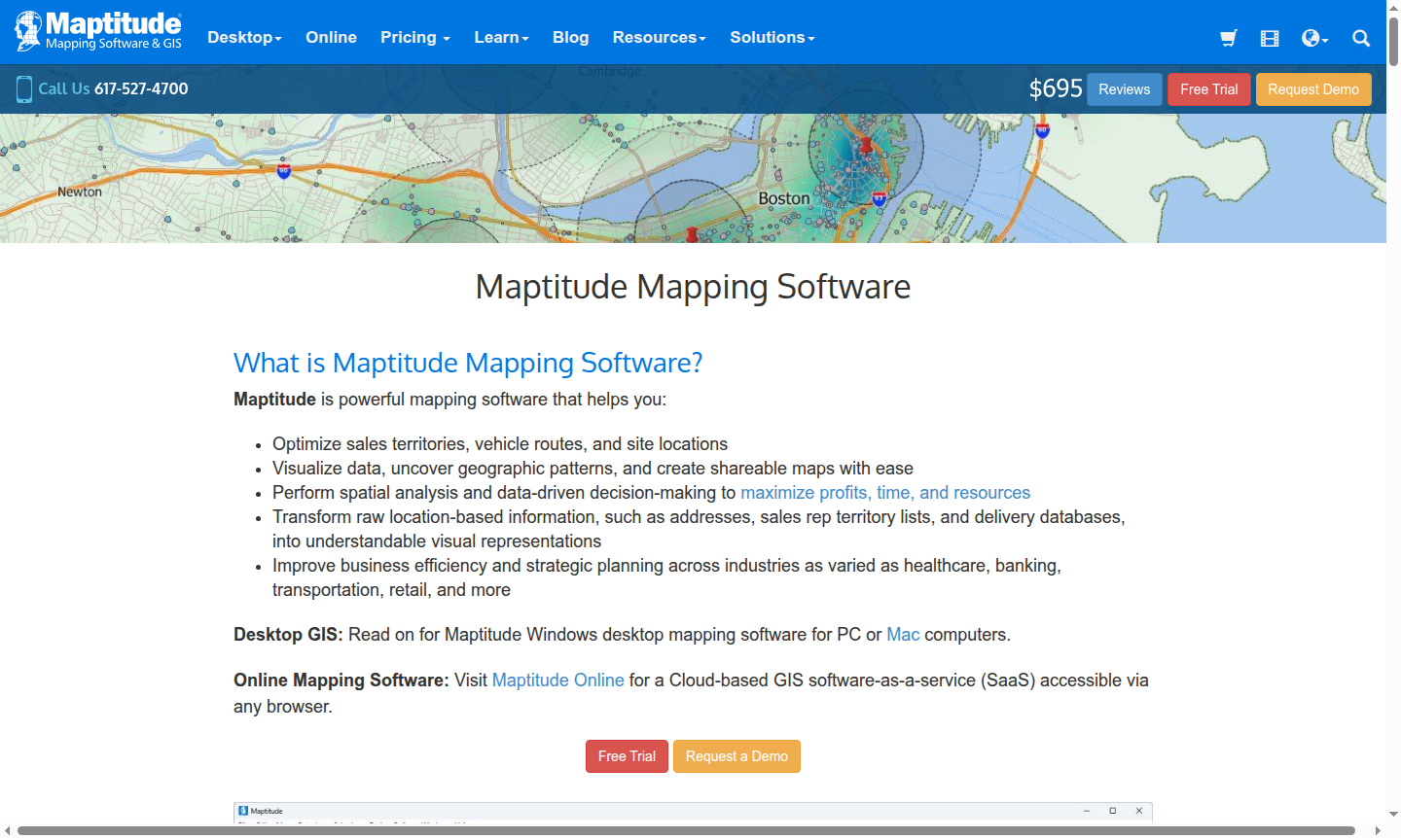Call 617-527-4700 phone number
The width and height of the screenshot is (1401, 838).
141,88
